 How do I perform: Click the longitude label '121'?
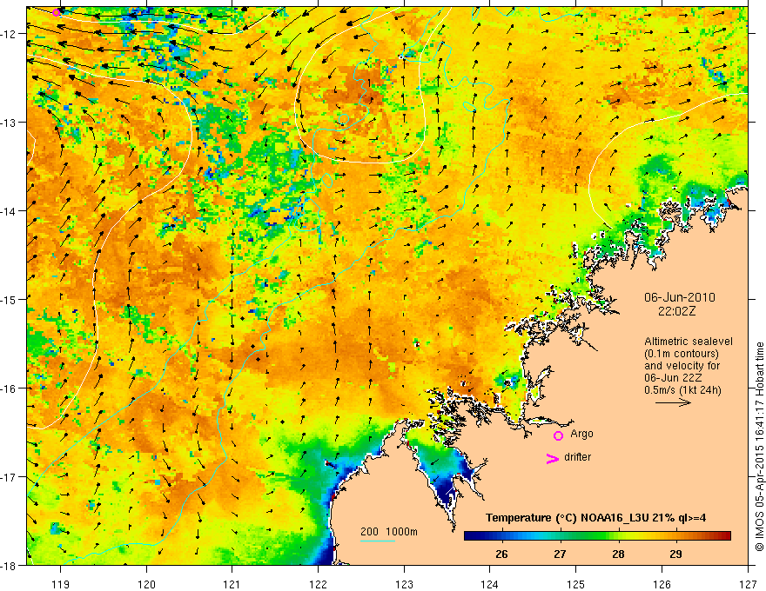(x=232, y=584)
